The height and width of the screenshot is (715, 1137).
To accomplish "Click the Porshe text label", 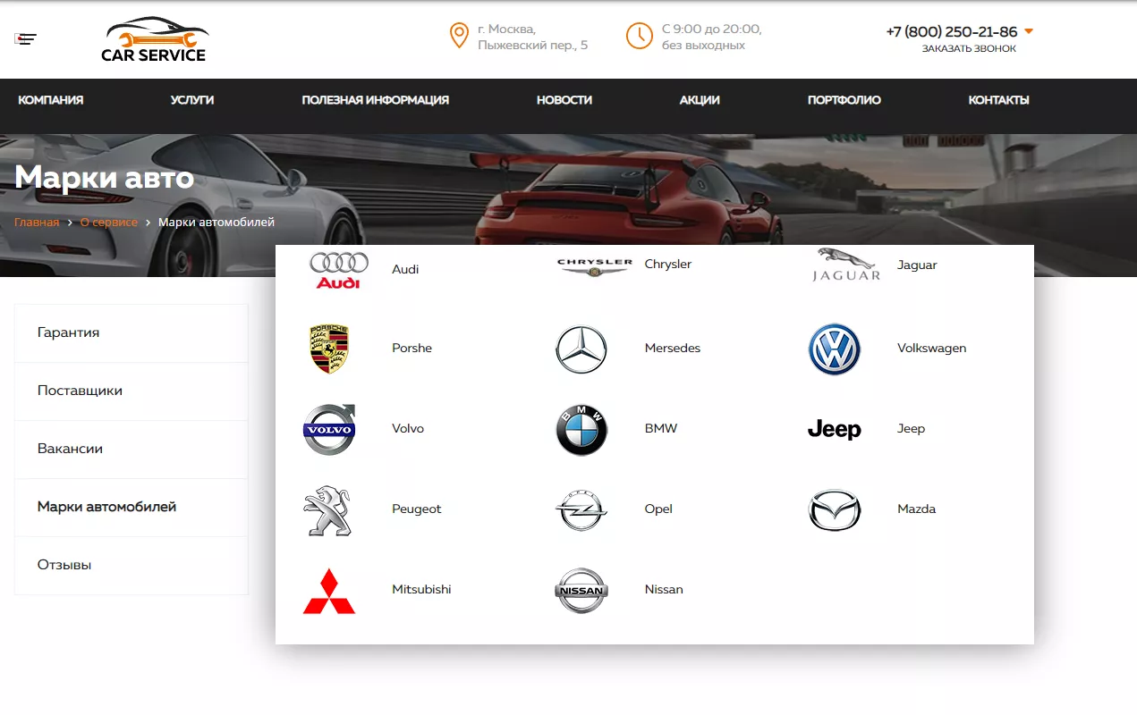I will point(412,349).
